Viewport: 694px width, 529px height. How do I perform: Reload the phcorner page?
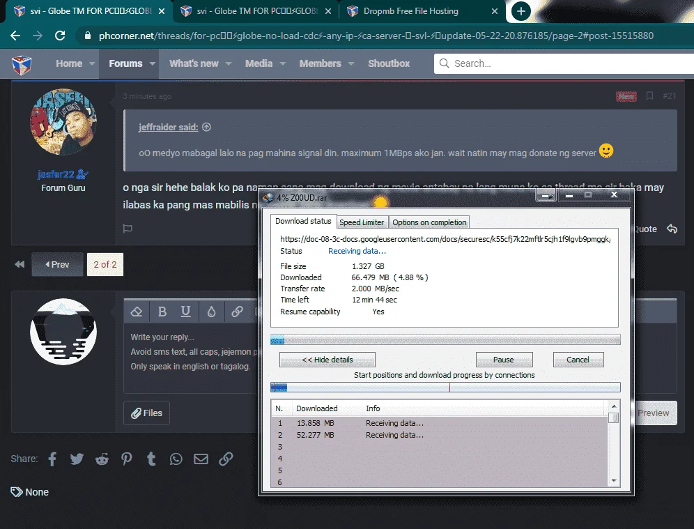[x=60, y=36]
